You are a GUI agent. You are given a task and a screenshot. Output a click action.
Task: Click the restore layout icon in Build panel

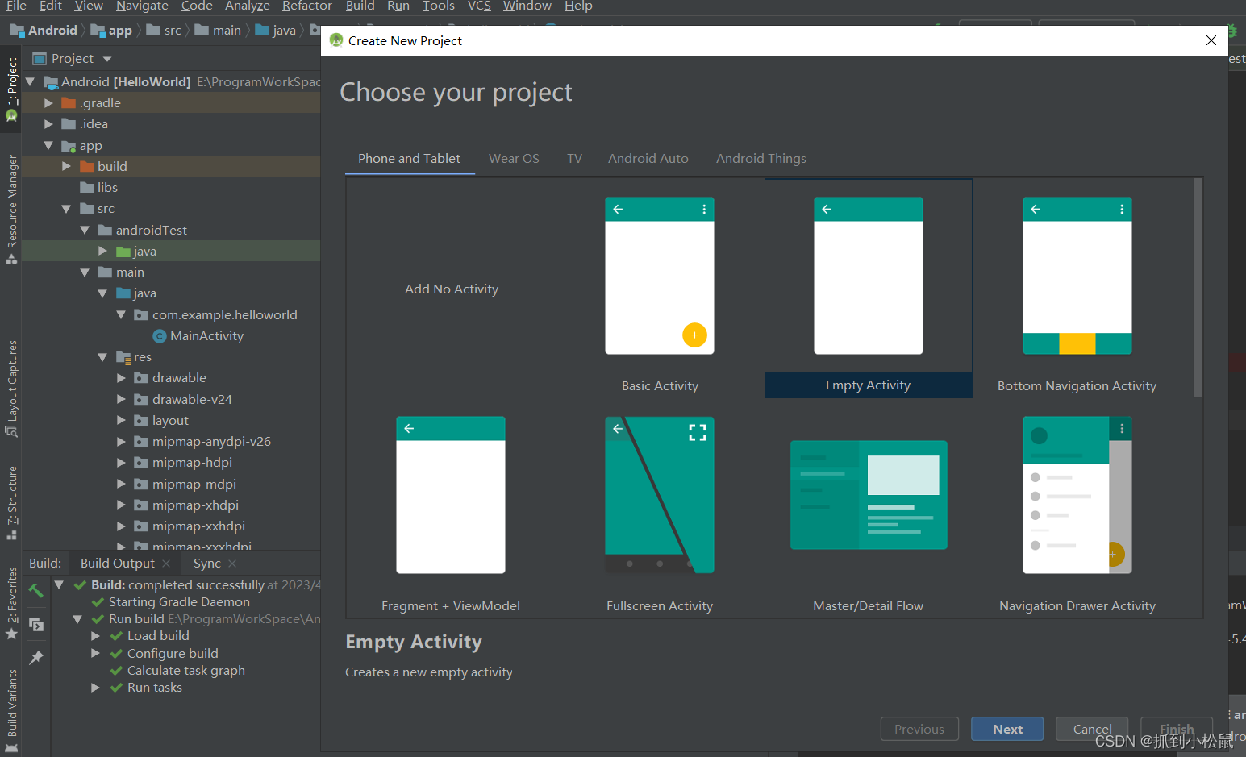pyautogui.click(x=36, y=624)
